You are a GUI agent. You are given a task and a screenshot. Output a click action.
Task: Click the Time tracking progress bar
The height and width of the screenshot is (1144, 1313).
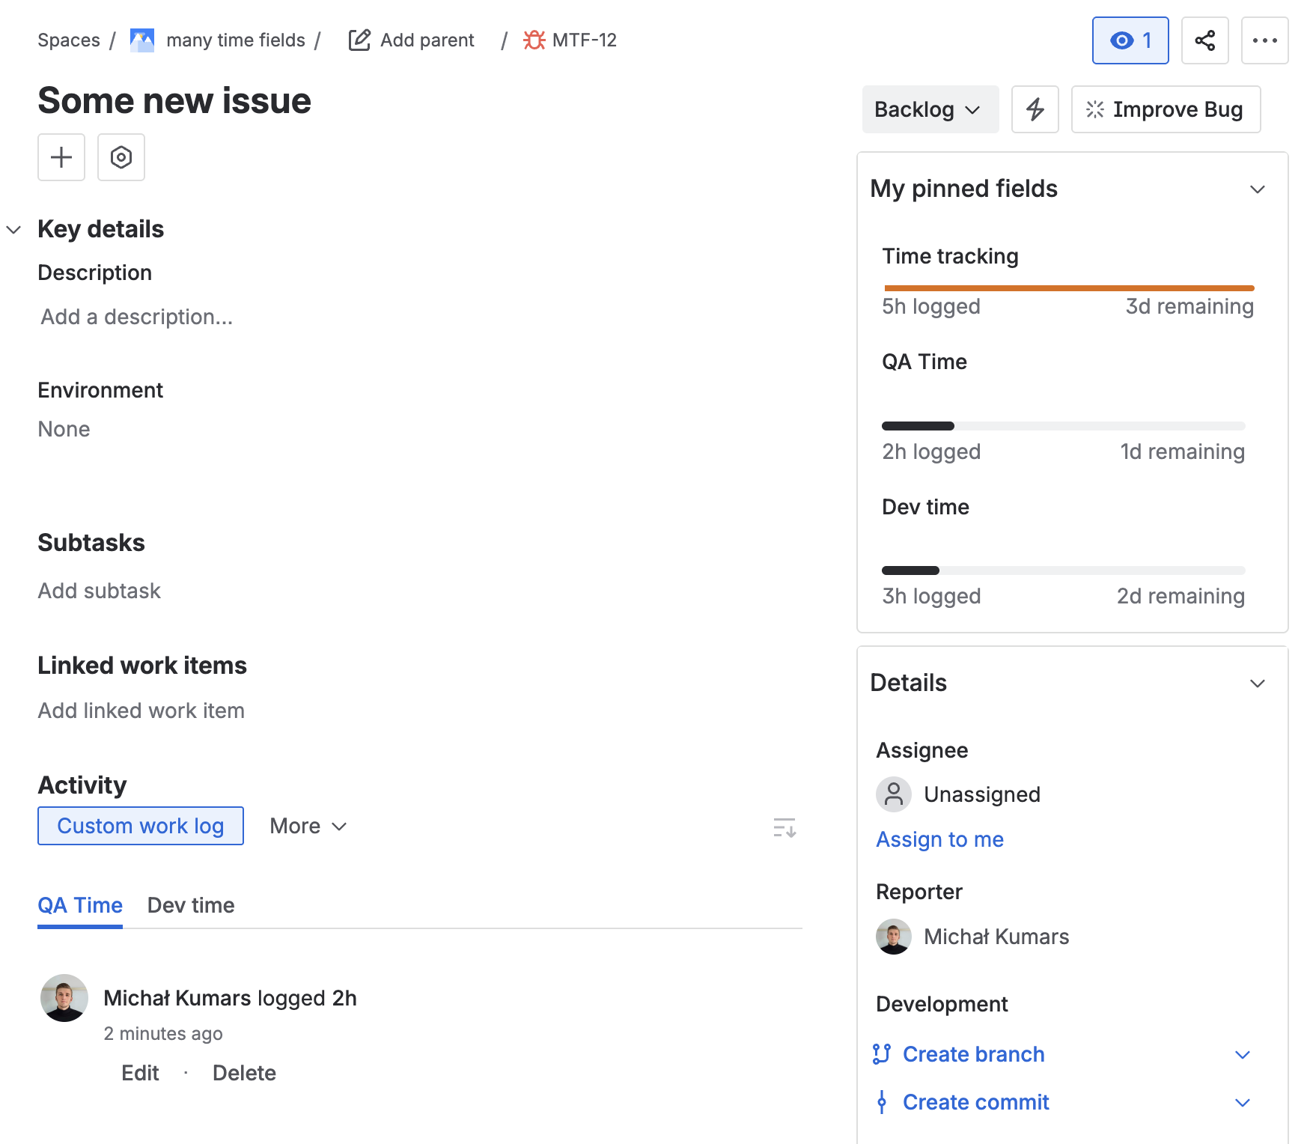tap(1069, 287)
